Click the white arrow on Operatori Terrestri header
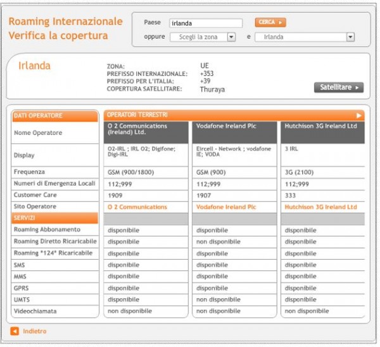 (x=358, y=116)
